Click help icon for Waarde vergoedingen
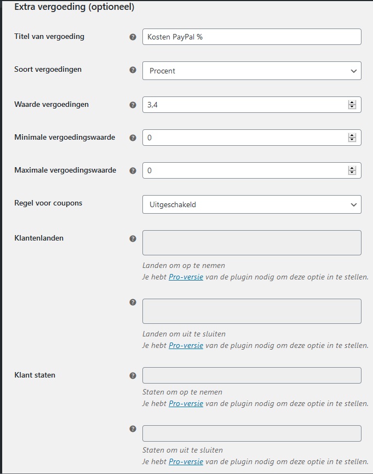373x474 pixels. pyautogui.click(x=133, y=105)
